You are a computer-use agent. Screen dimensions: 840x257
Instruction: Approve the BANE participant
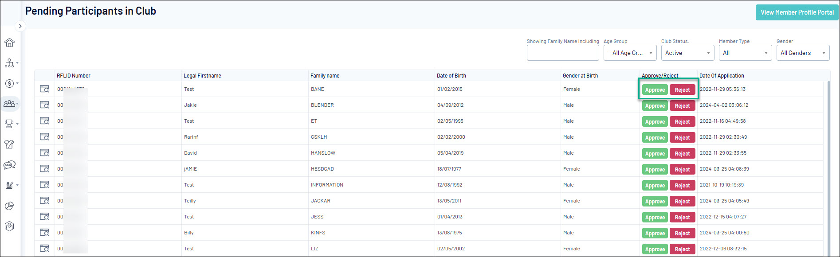pos(655,90)
